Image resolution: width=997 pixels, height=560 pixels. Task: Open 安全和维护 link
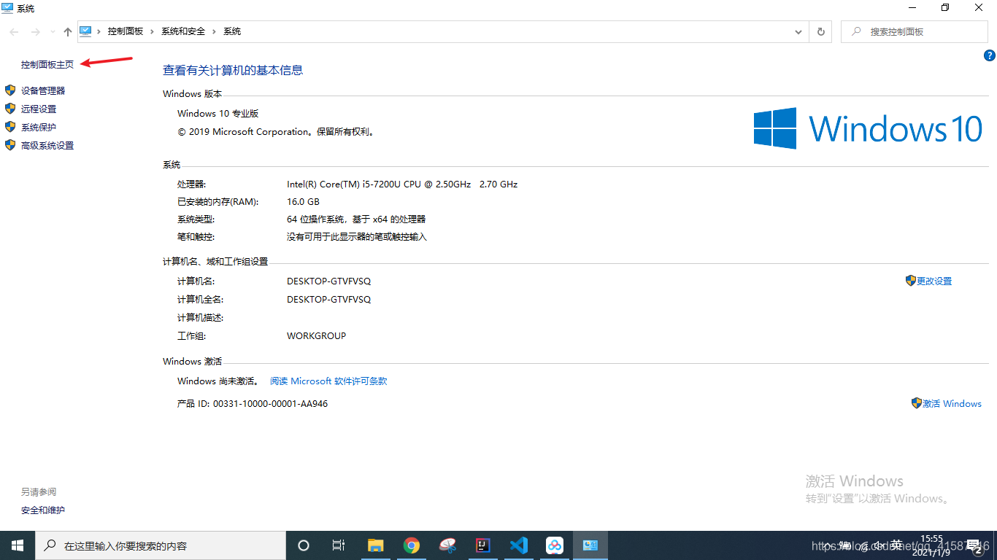(x=43, y=510)
